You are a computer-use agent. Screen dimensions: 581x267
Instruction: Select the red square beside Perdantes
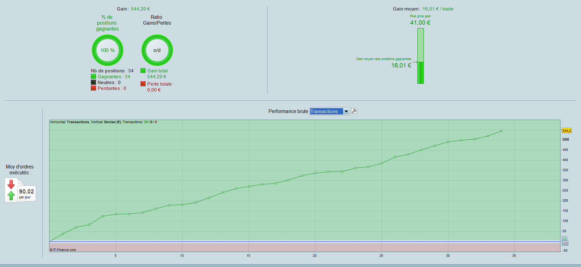pos(93,88)
